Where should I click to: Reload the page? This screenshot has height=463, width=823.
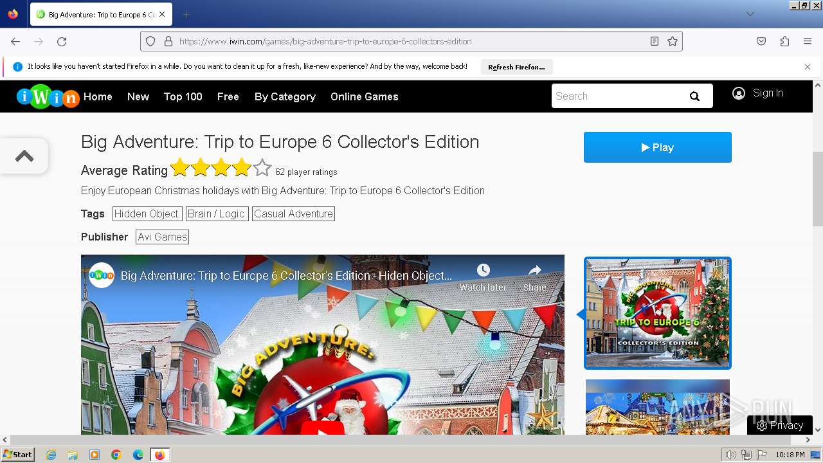[x=62, y=41]
